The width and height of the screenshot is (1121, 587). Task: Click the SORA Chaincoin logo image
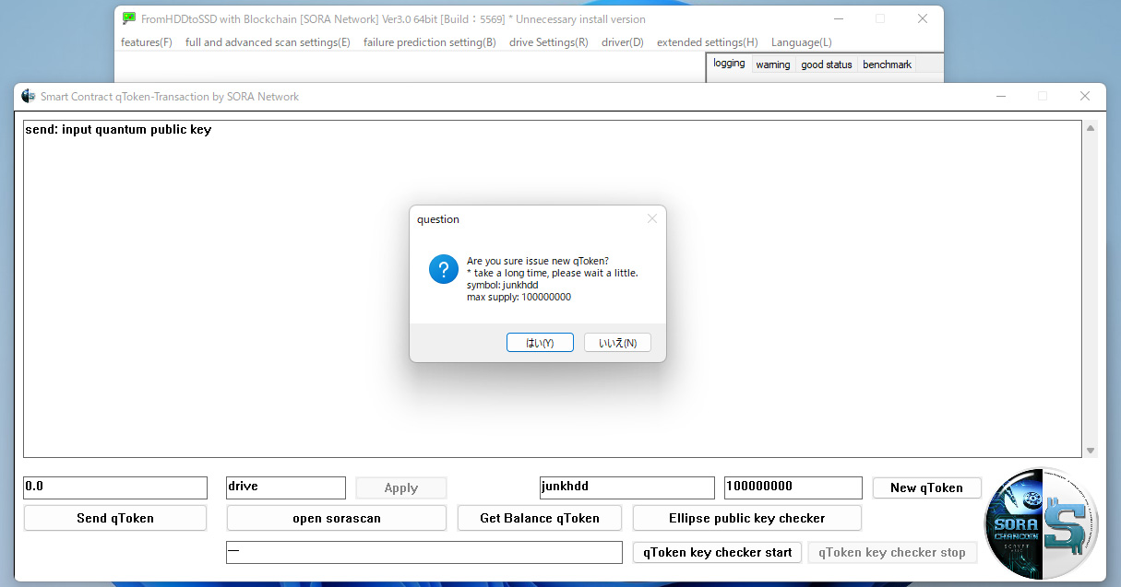(1041, 524)
